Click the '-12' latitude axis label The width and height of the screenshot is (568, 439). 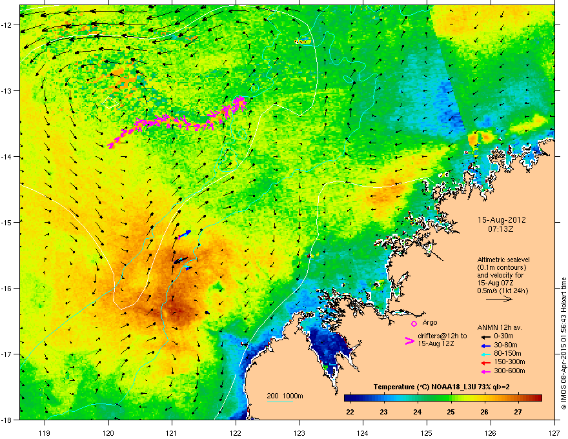tap(6, 25)
